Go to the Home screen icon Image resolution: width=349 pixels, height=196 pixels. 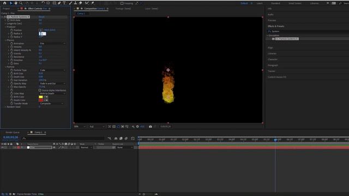coord(4,3)
